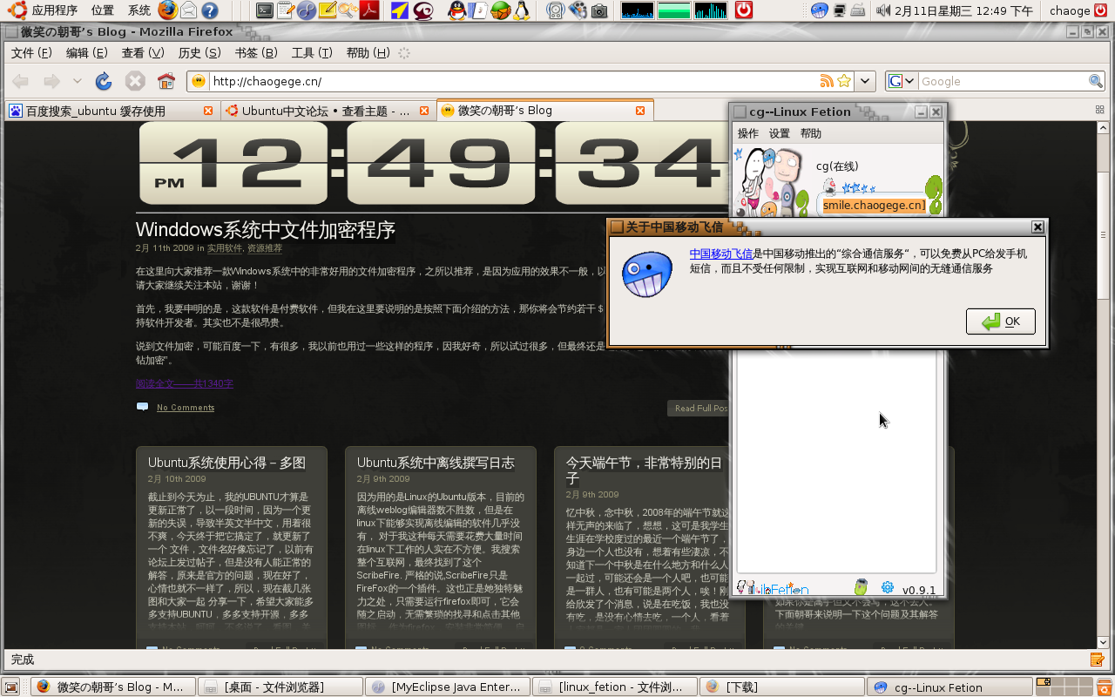The width and height of the screenshot is (1115, 697).
Task: Click the notes icon in Firefox status bar
Action: [1098, 660]
